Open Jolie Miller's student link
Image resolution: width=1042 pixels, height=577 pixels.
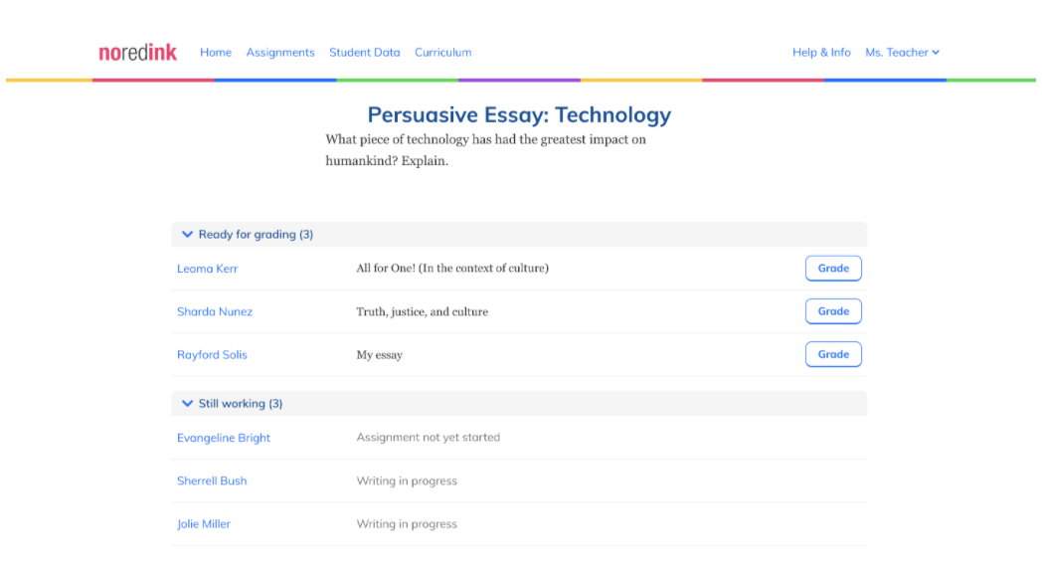tap(204, 524)
